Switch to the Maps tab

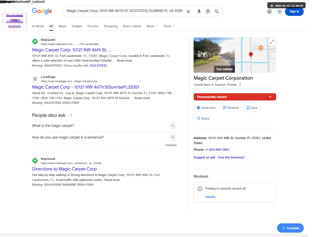[x=62, y=26]
